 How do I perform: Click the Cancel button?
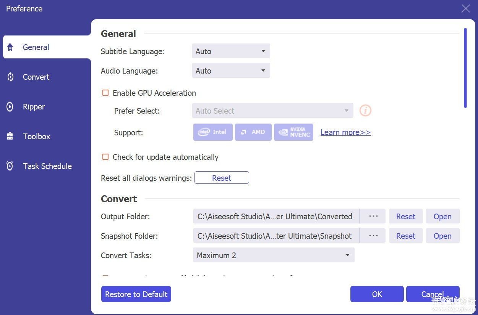point(433,294)
